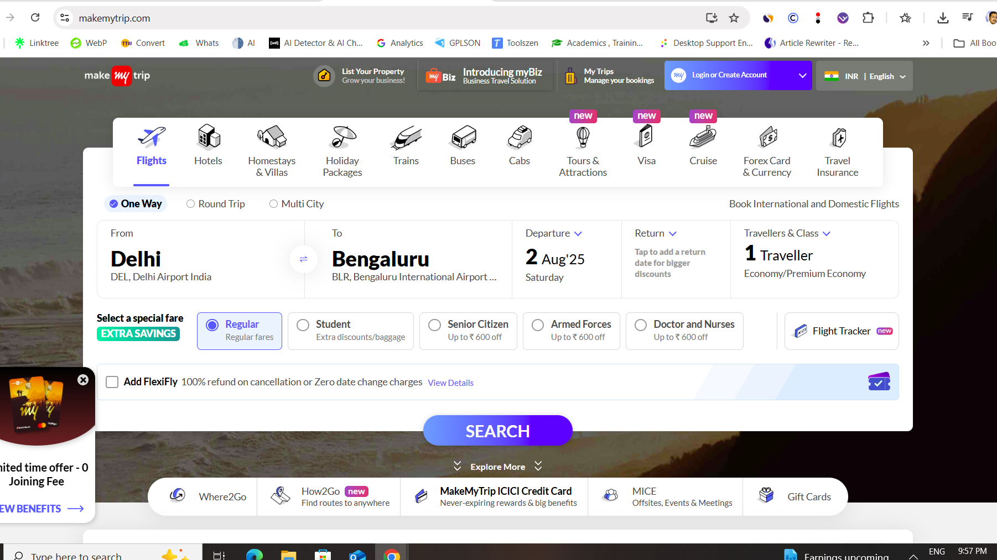Open File Explorer from taskbar
The width and height of the screenshot is (997, 560).
point(288,554)
